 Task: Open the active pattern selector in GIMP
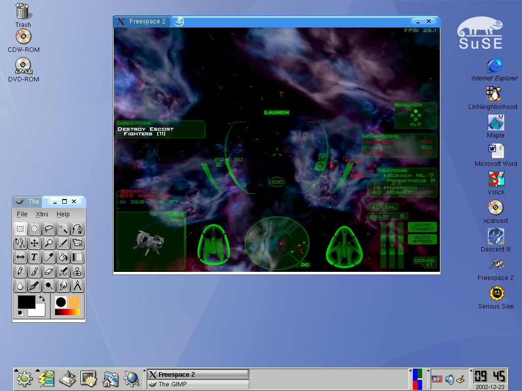pos(73,302)
